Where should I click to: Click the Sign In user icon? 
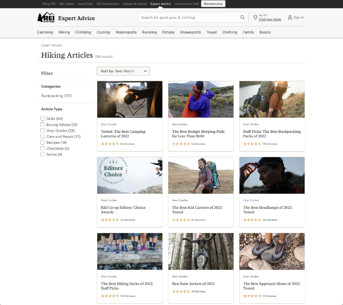pyautogui.click(x=290, y=17)
